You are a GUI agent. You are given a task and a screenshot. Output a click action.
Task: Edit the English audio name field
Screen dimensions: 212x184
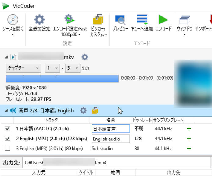coord(111,139)
